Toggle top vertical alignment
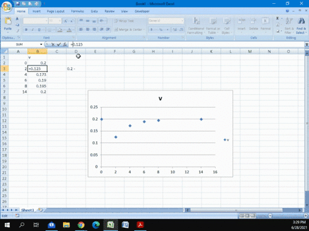Viewport: 309px width, 231px height. click(x=81, y=21)
